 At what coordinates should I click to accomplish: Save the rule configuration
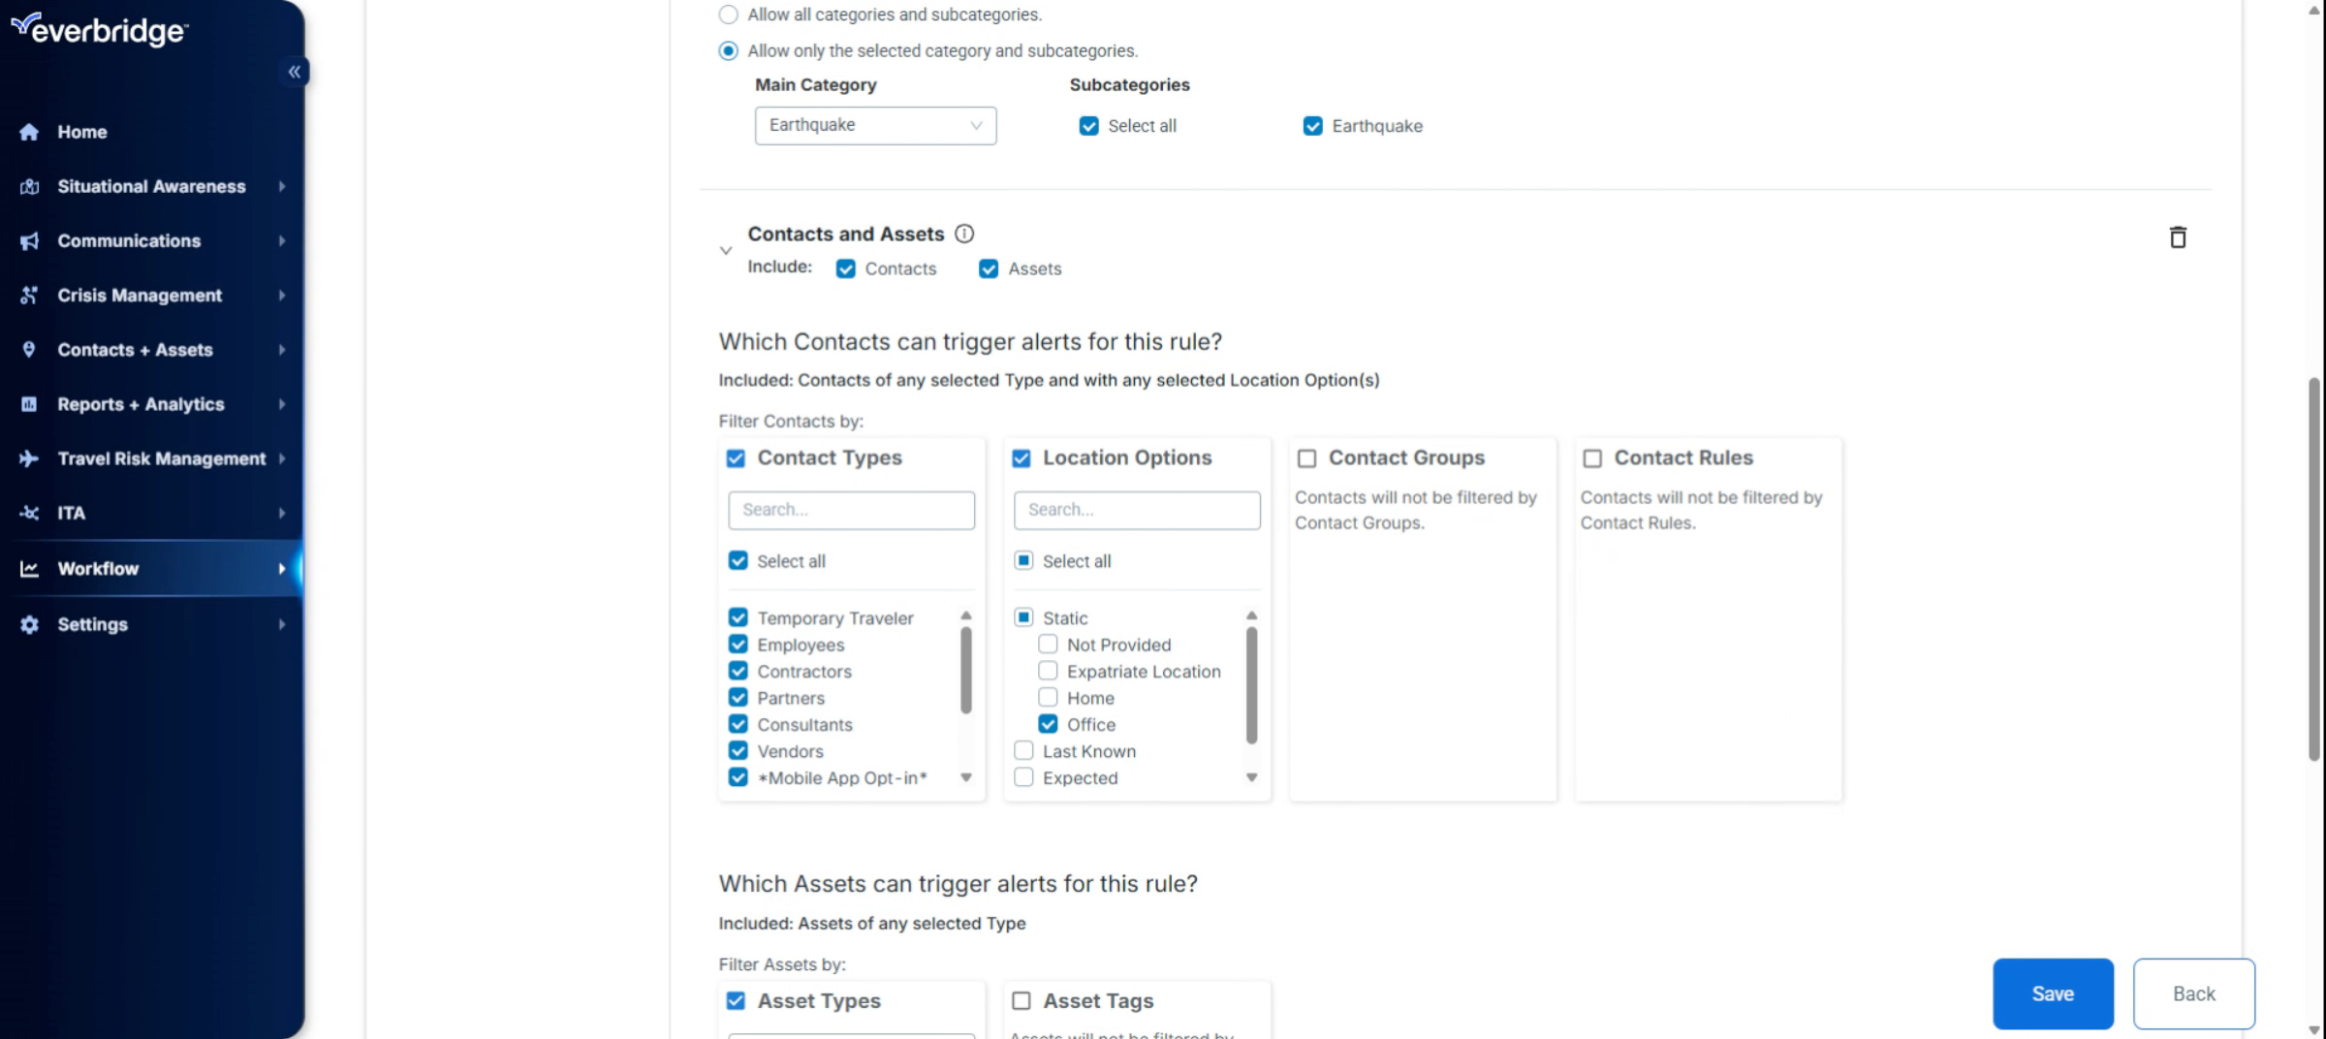(2053, 993)
